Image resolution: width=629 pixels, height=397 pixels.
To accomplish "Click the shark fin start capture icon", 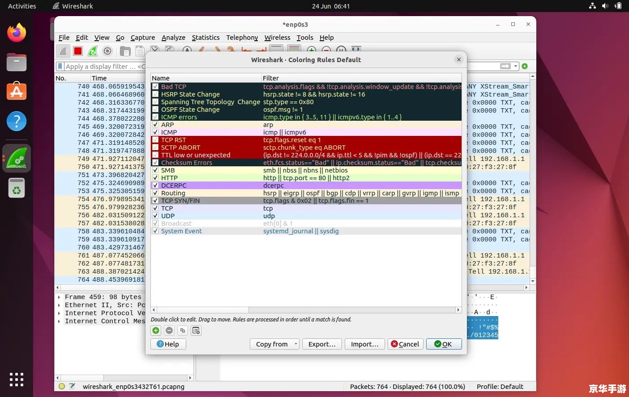I will click(x=63, y=51).
